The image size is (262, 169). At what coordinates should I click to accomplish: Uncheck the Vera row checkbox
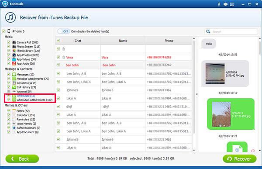[x=59, y=57]
